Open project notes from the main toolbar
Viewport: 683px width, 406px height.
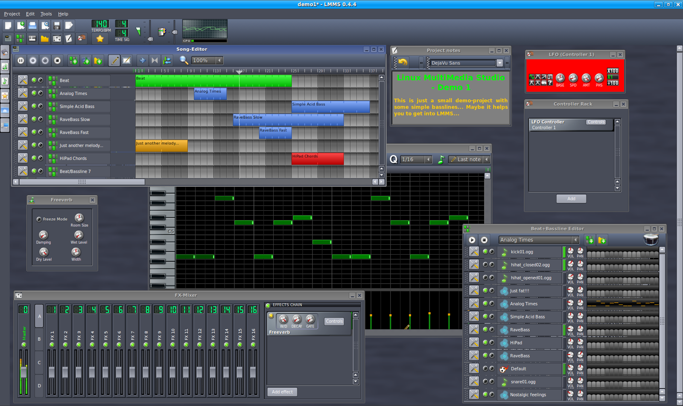(x=70, y=38)
